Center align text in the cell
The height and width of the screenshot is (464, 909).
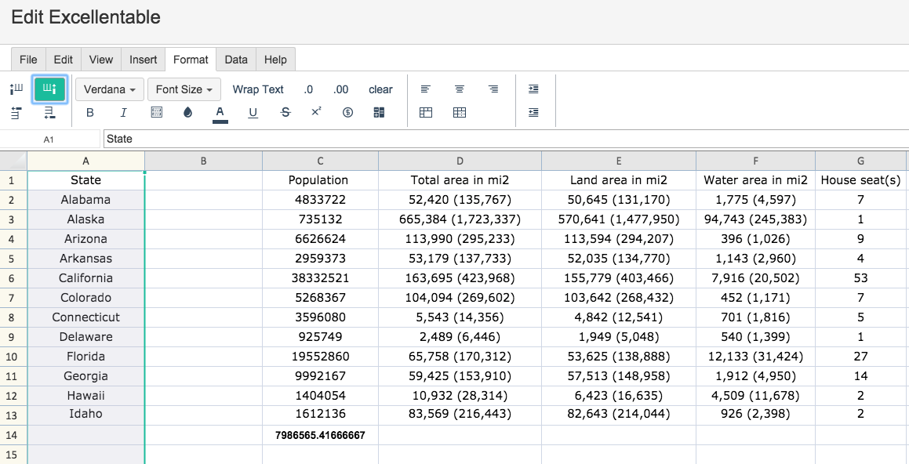459,89
